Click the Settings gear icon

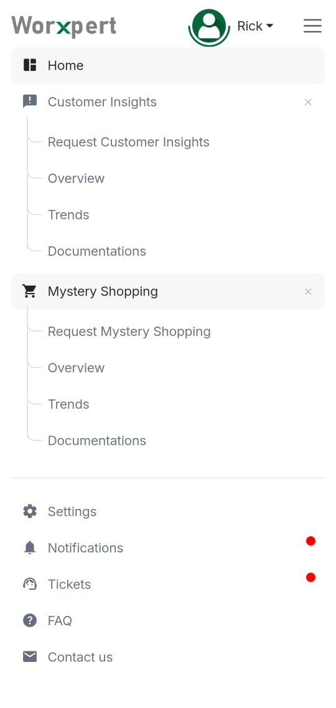click(30, 511)
